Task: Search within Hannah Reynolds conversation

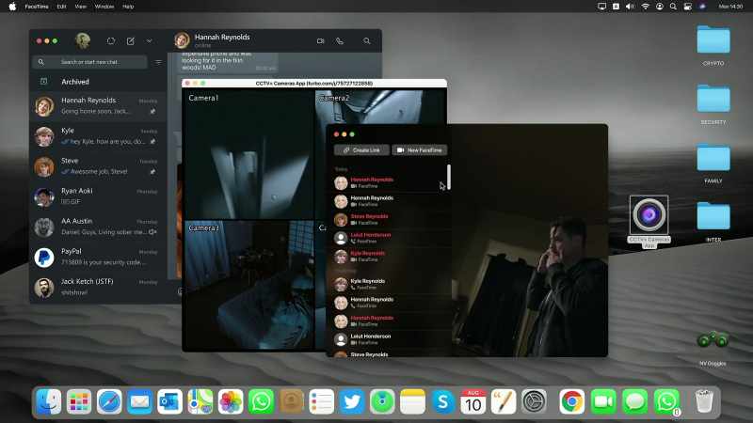Action: [x=367, y=41]
